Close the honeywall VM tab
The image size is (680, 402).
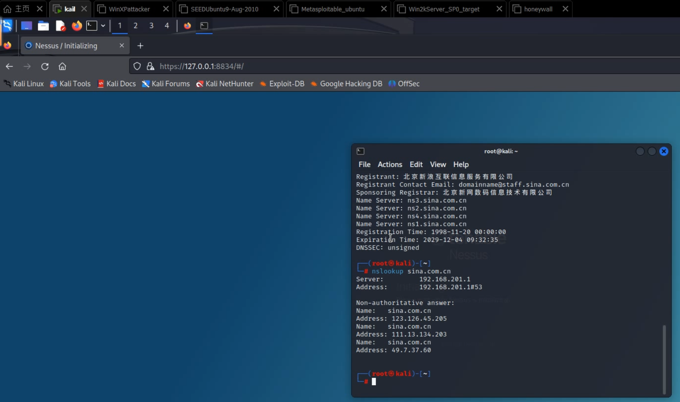(565, 9)
